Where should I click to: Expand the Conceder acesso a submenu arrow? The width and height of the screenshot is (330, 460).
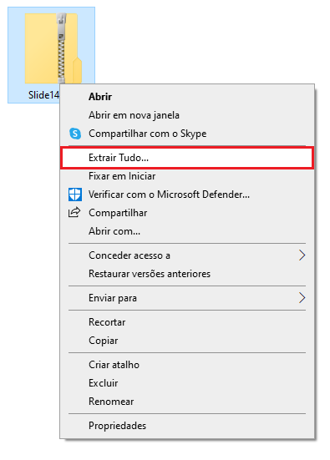pos(302,255)
